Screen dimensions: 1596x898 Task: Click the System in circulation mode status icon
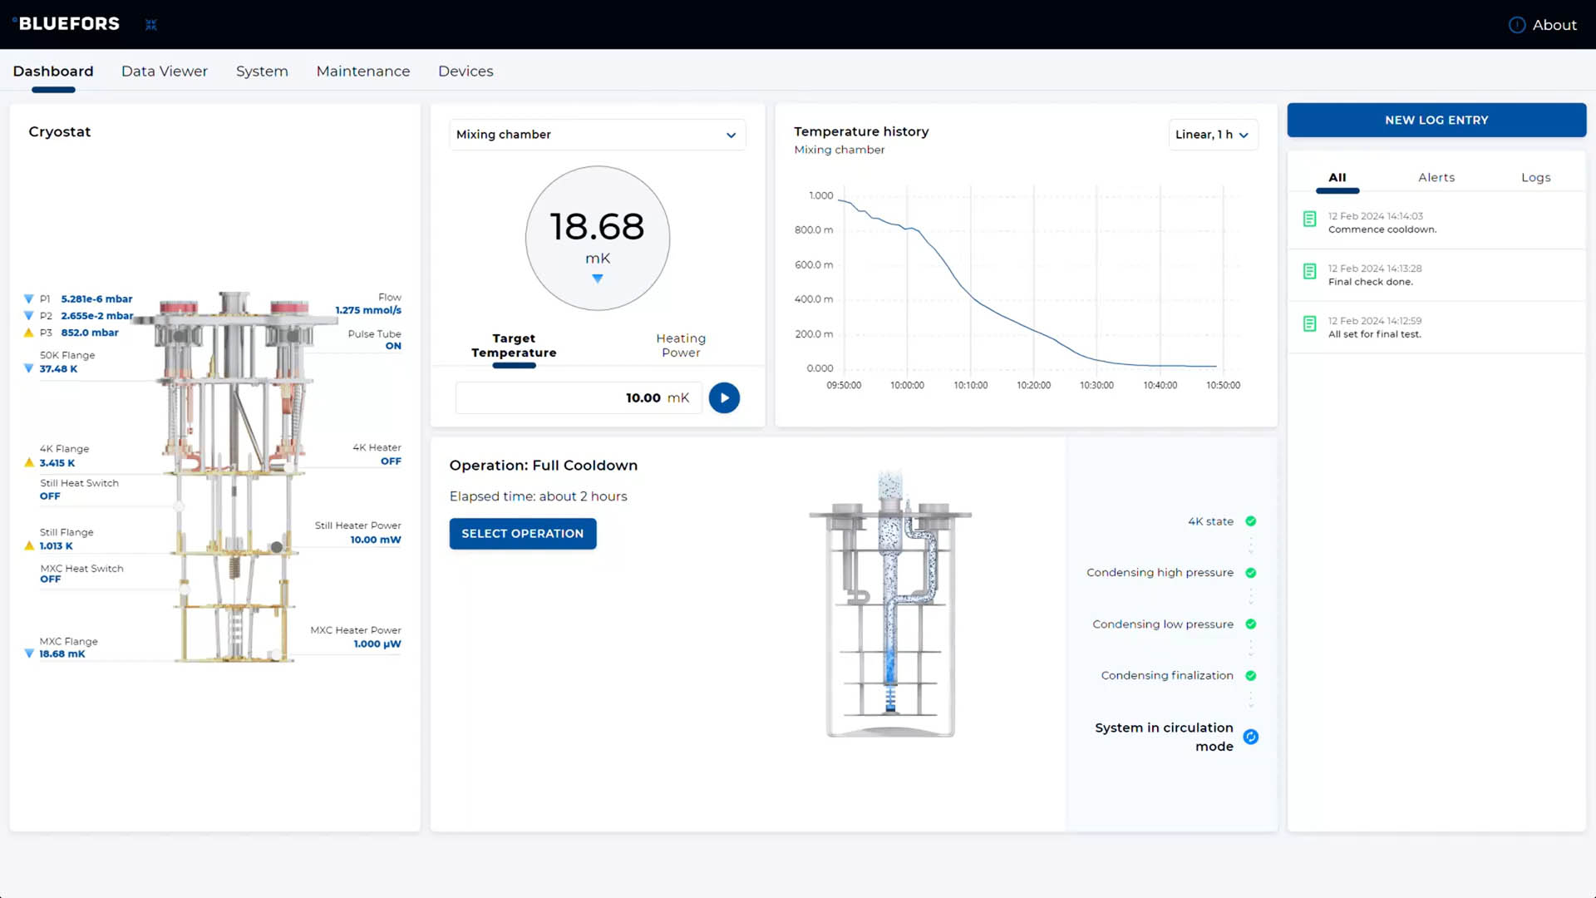click(x=1250, y=737)
